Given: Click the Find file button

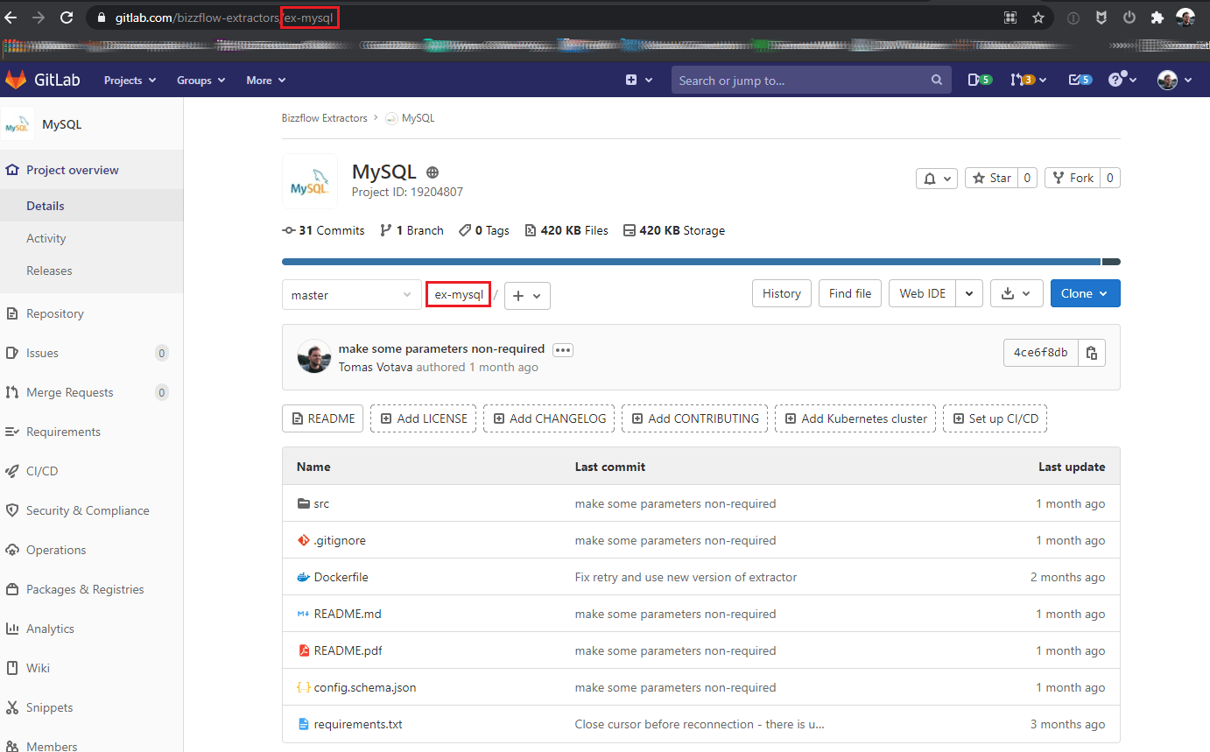Looking at the screenshot, I should tap(850, 293).
